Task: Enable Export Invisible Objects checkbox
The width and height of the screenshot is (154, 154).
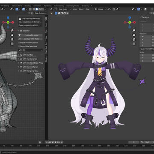Action: pos(19,43)
